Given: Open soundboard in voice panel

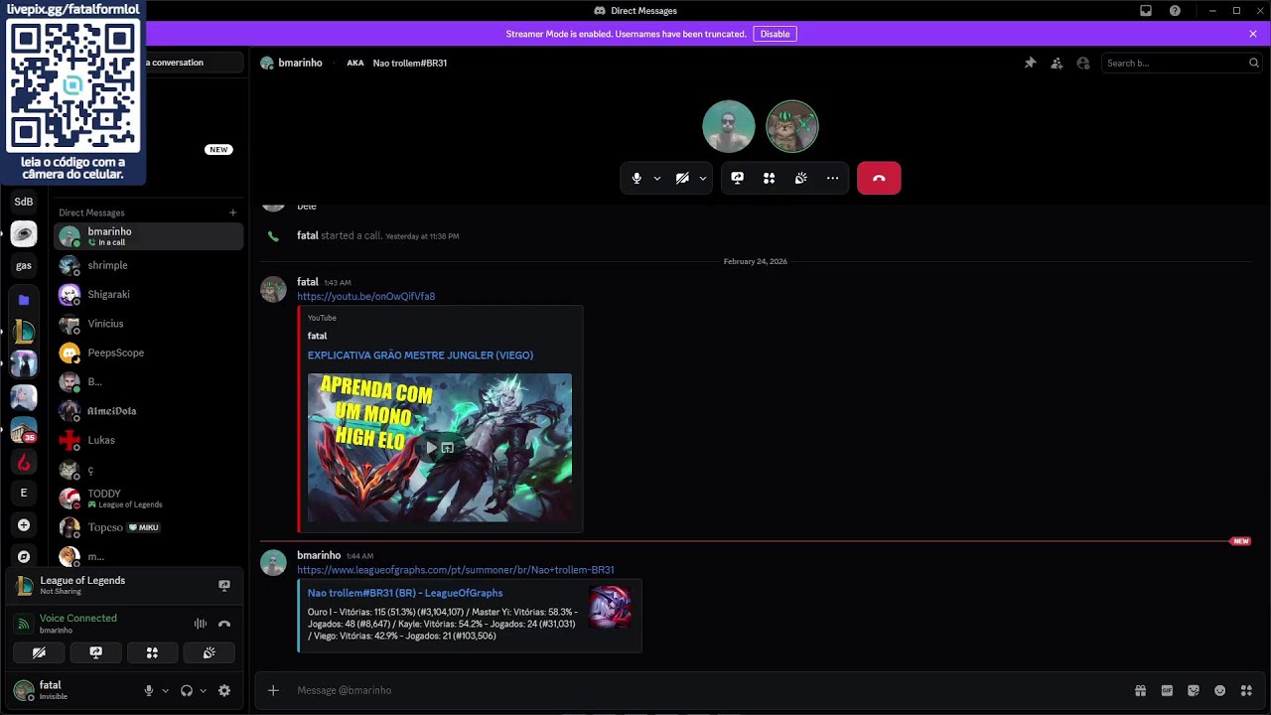Looking at the screenshot, I should [x=210, y=652].
